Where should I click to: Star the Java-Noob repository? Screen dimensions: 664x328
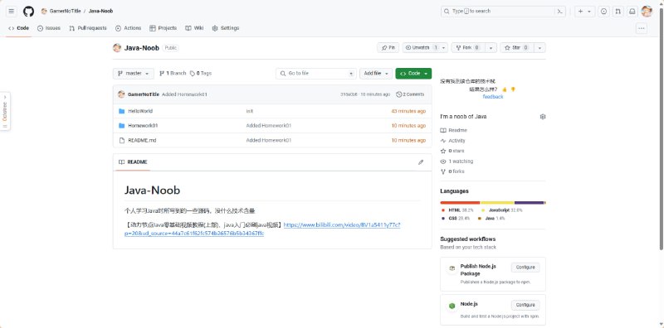coord(516,48)
